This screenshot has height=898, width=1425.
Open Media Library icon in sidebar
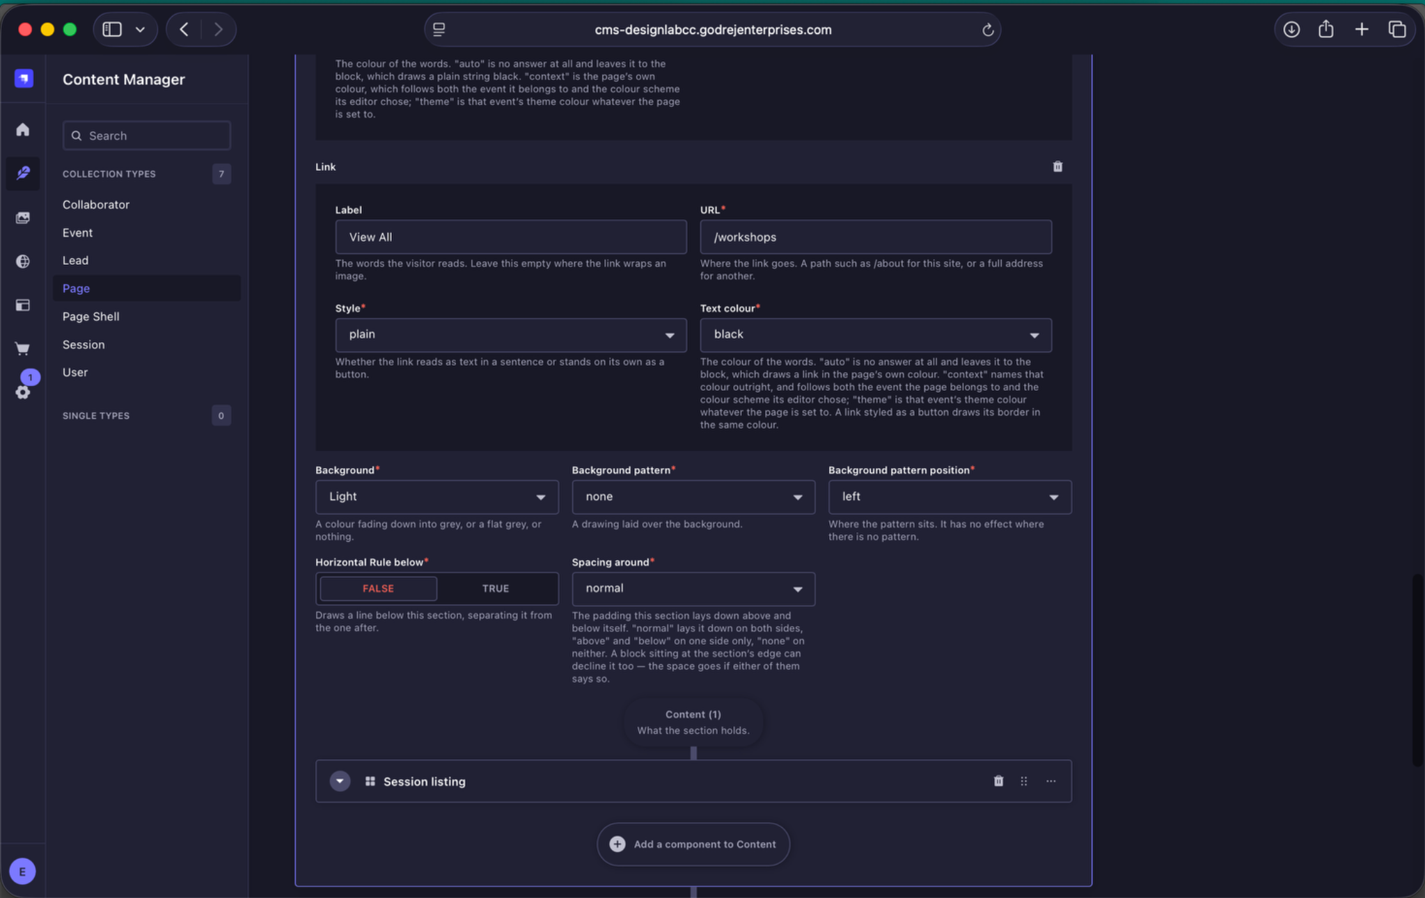point(23,218)
